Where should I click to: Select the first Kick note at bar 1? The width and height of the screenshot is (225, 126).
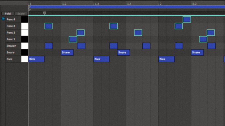pyautogui.click(x=36, y=59)
